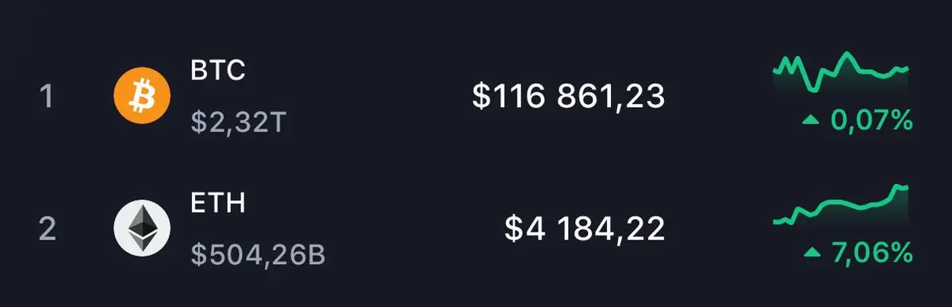The image size is (952, 307).
Task: Select the ETH ticker label
Action: [x=218, y=203]
